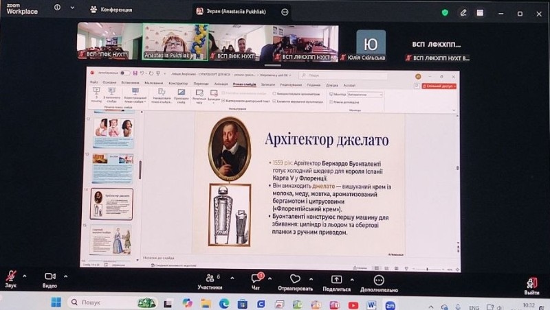The height and width of the screenshot is (310, 550).
Task: Select the Архітектор джелато slide thumbnail
Action: click(112, 204)
